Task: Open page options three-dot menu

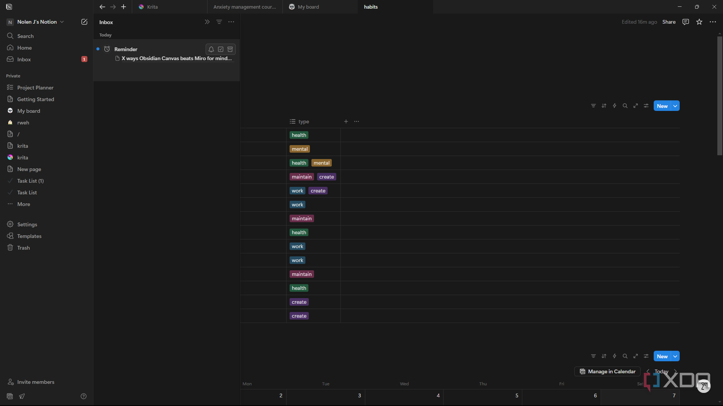Action: pyautogui.click(x=713, y=22)
